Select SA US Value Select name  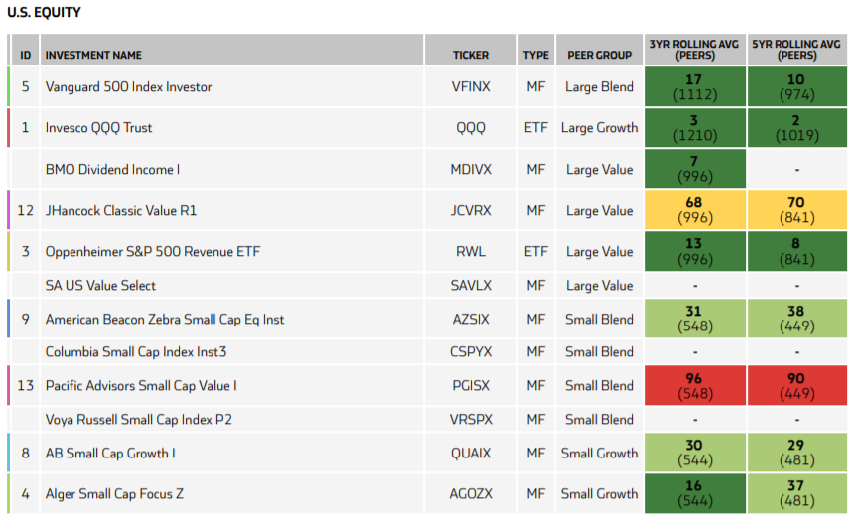[100, 286]
